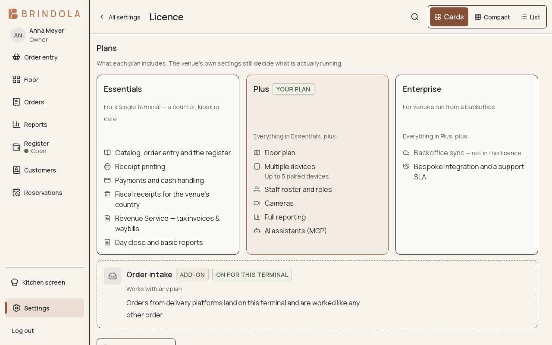
Task: Open Reservations in sidebar
Action: point(44,192)
